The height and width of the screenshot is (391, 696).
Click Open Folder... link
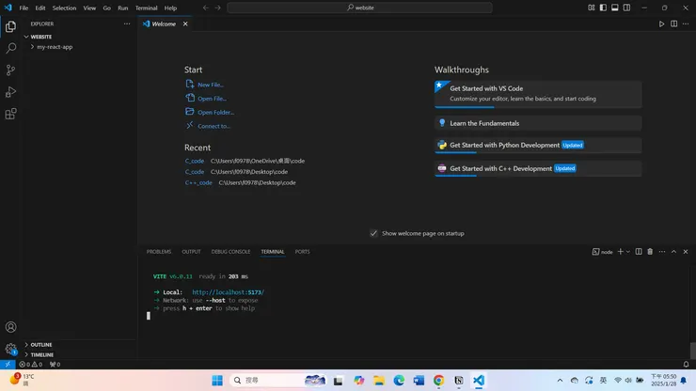tap(215, 112)
